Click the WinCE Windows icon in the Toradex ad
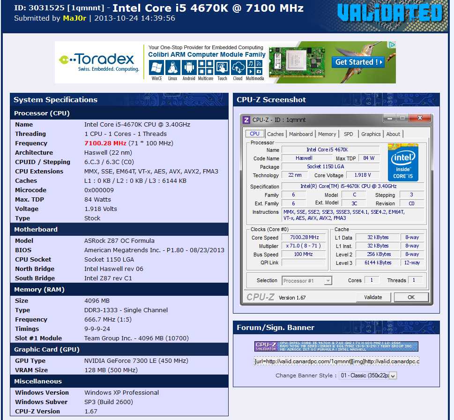 tap(156, 67)
